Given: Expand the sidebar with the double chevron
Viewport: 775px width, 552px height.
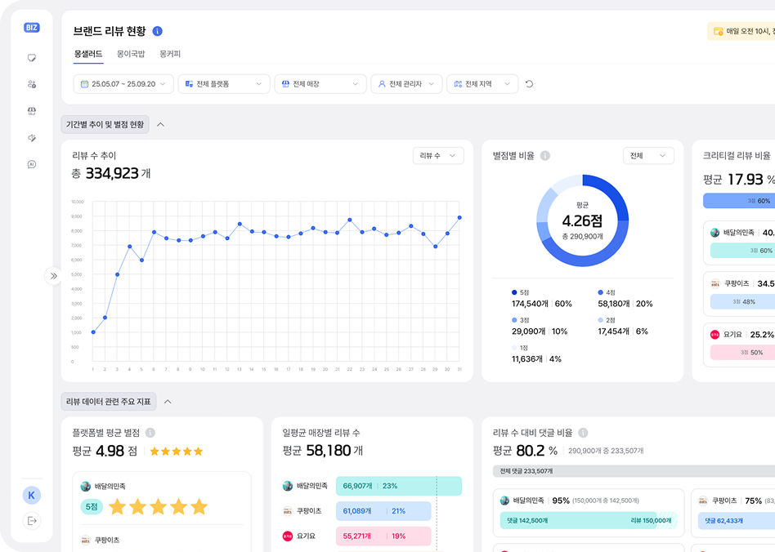Looking at the screenshot, I should coord(54,276).
